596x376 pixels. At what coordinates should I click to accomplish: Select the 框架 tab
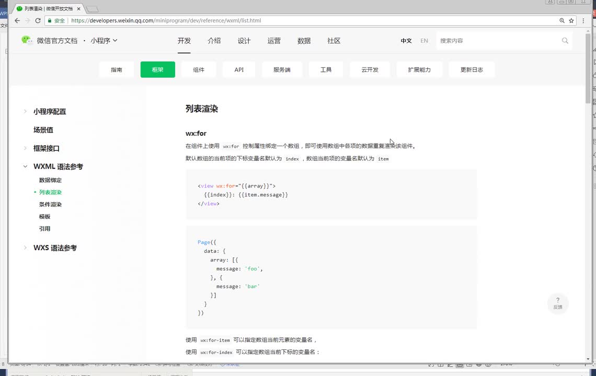point(158,69)
